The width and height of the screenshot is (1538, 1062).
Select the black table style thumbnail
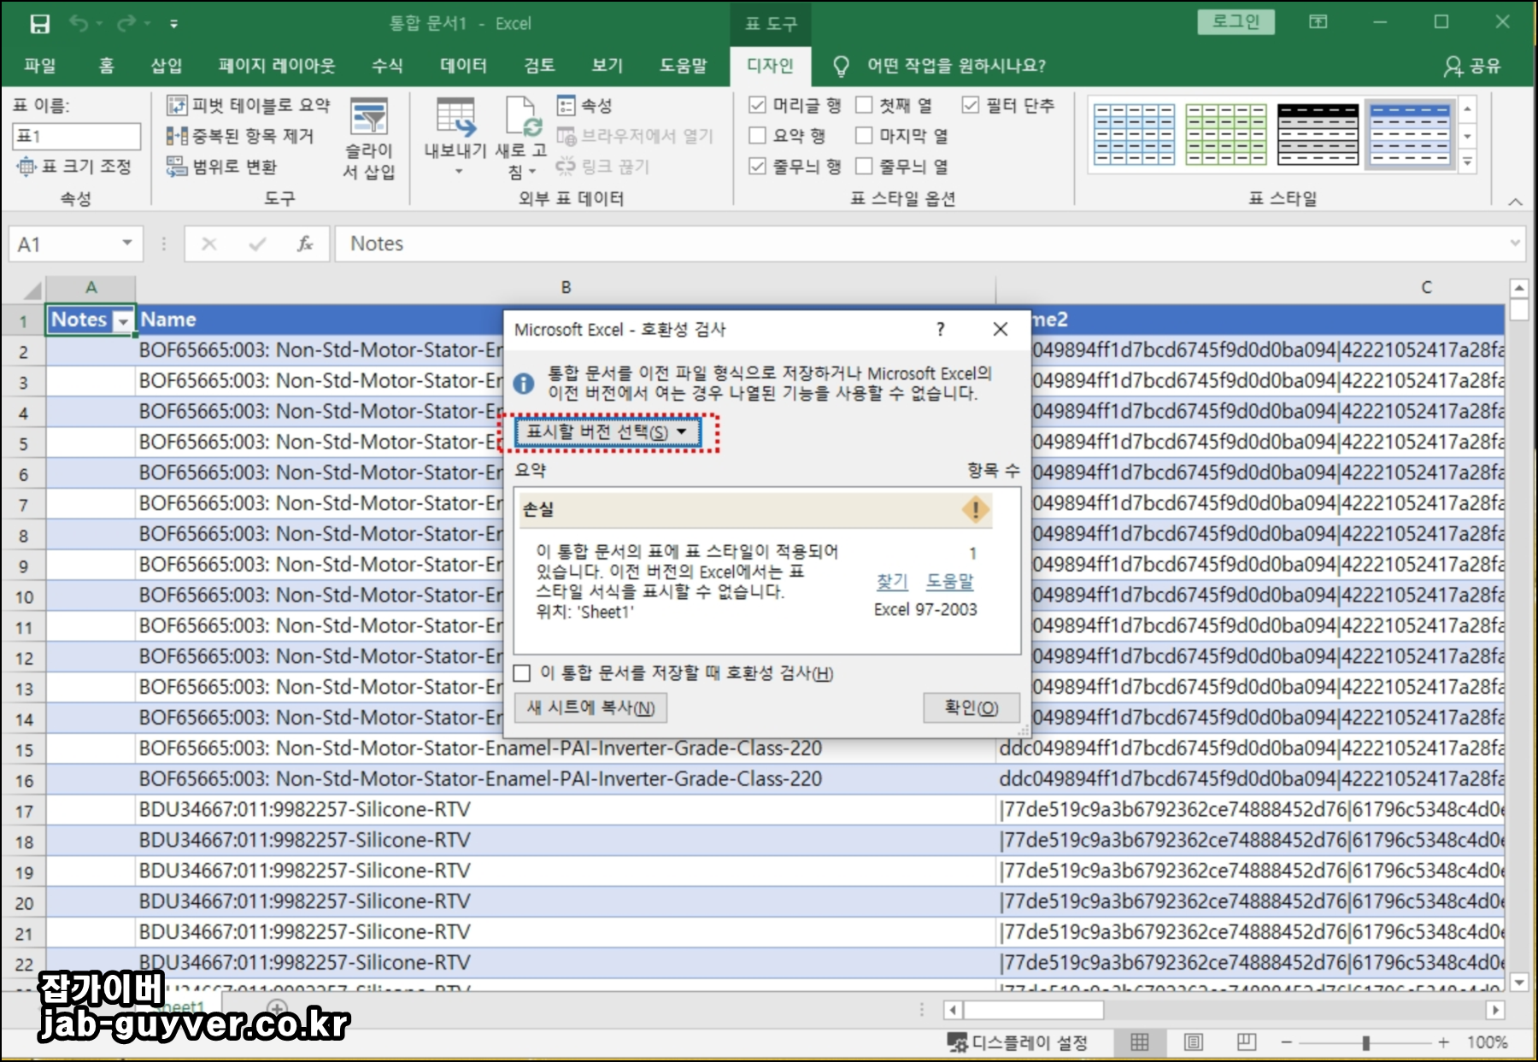(1318, 135)
